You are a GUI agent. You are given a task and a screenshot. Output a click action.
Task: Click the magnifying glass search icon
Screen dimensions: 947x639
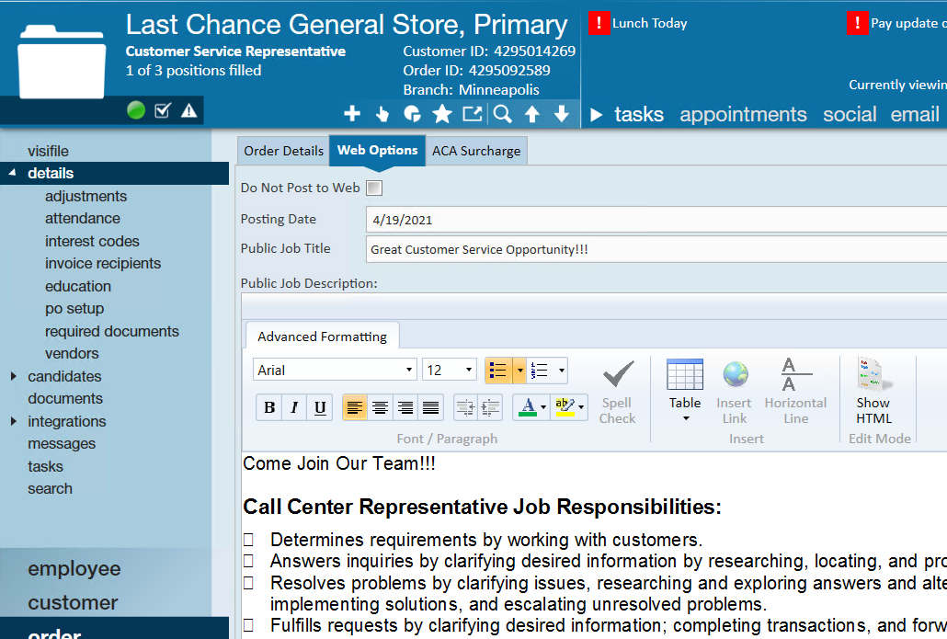pyautogui.click(x=503, y=113)
